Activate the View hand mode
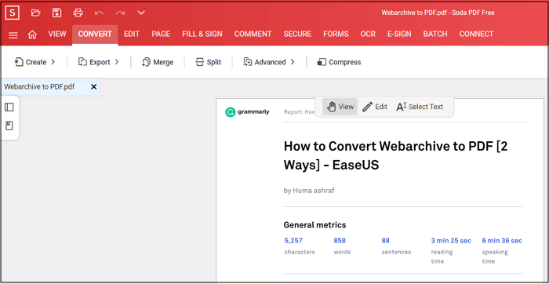The width and height of the screenshot is (549, 284). 340,107
